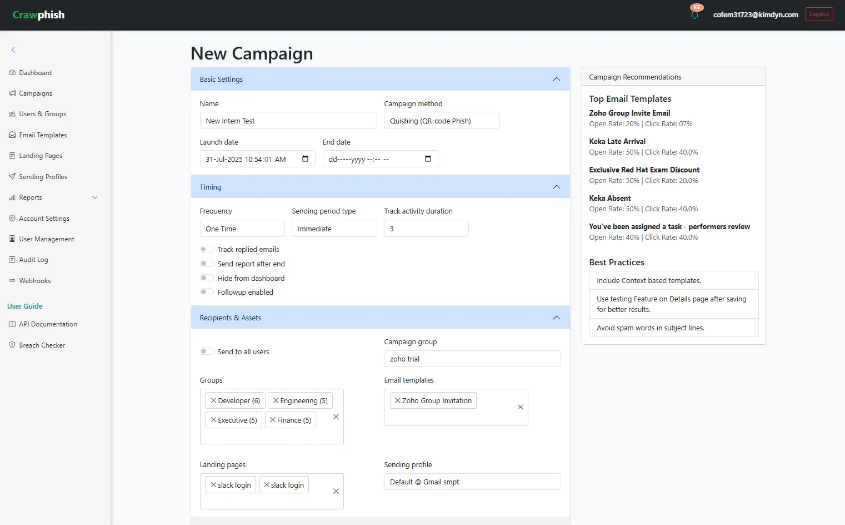845x525 pixels.
Task: Select Sending Profiles in the sidebar
Action: click(x=43, y=176)
